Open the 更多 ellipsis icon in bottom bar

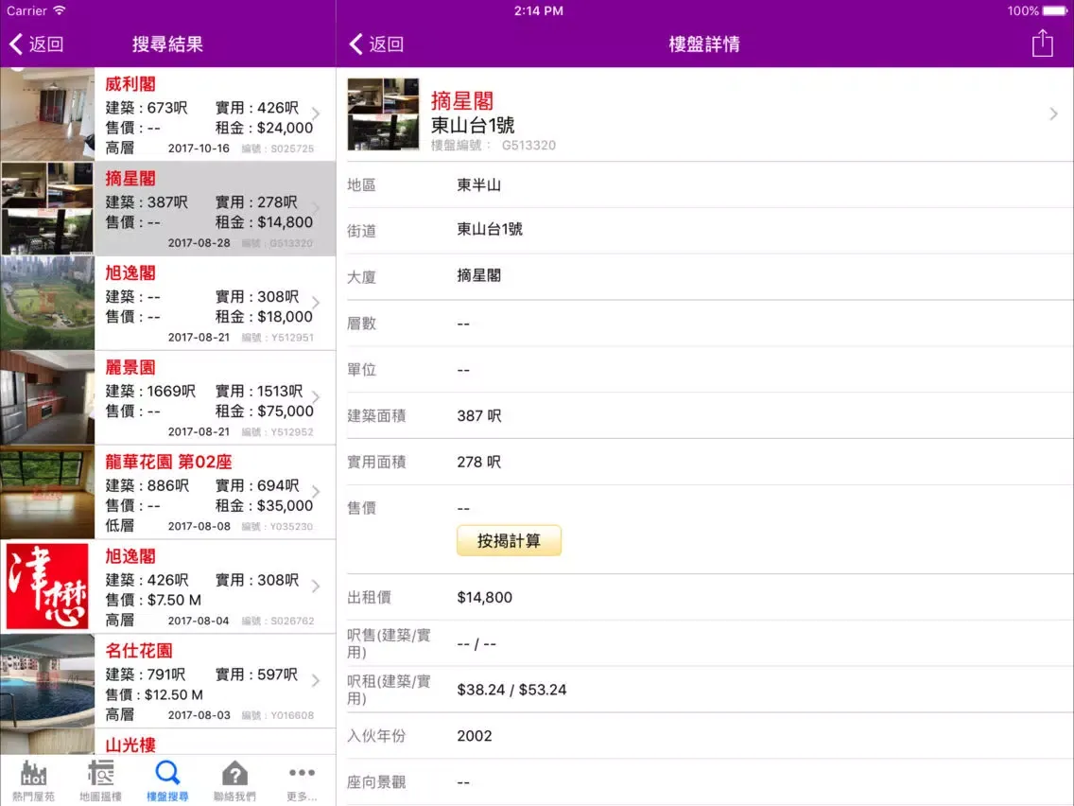click(x=302, y=774)
